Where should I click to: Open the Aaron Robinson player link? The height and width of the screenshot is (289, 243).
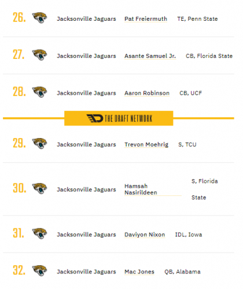(x=147, y=93)
